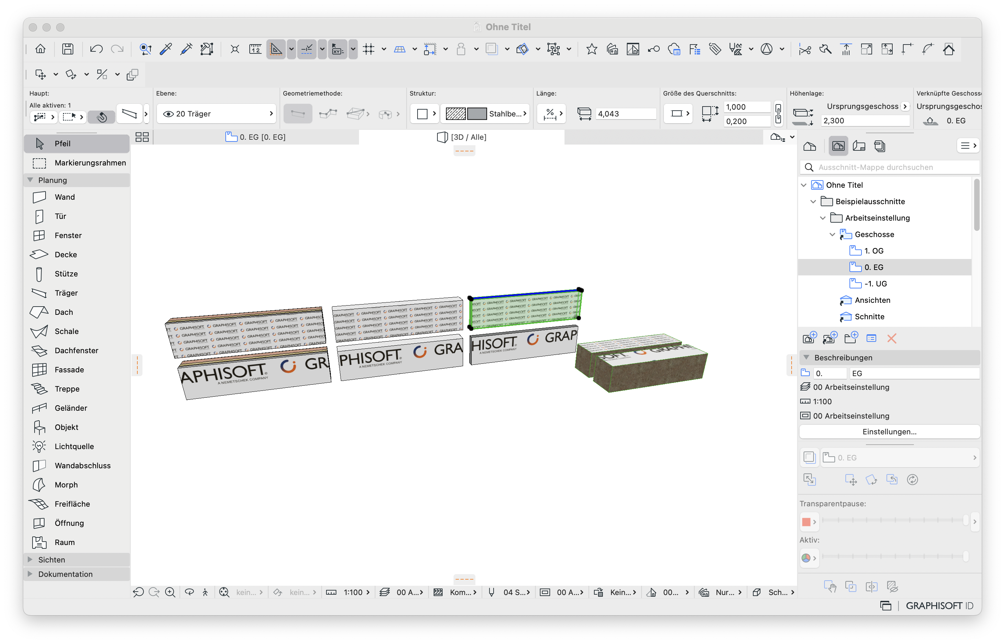Select the Pfeil arrow tool
This screenshot has height=644, width=1005.
(76, 144)
